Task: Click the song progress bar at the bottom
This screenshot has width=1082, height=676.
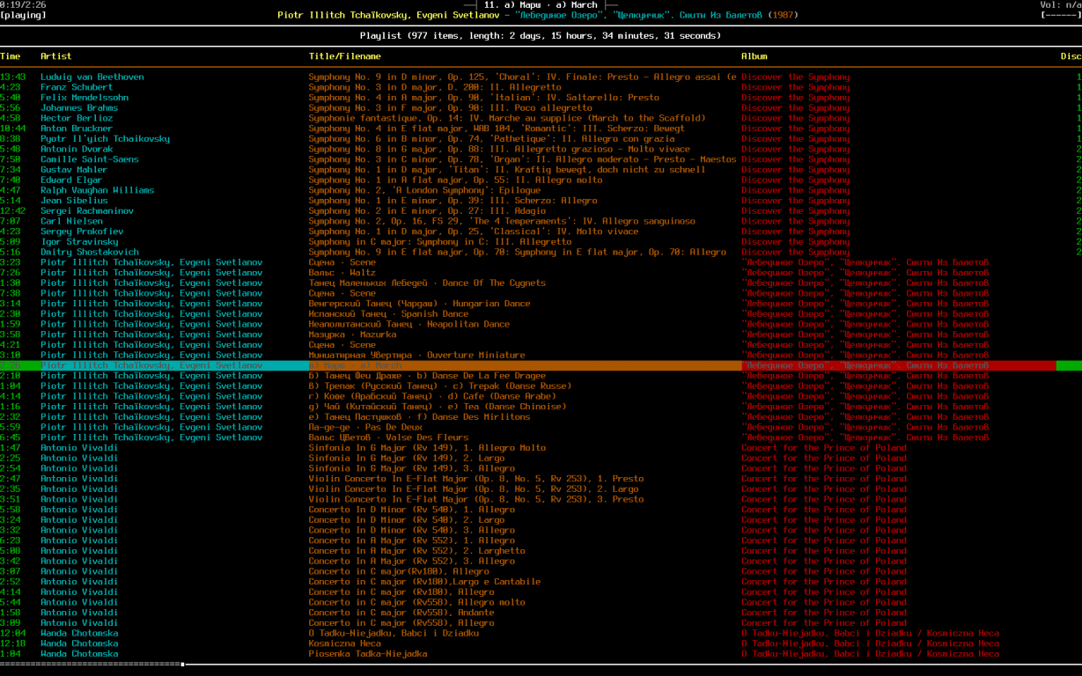Action: point(541,664)
